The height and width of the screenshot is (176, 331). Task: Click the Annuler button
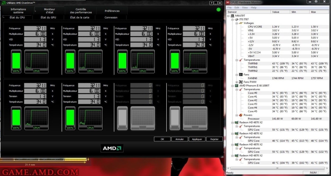[x=179, y=139]
